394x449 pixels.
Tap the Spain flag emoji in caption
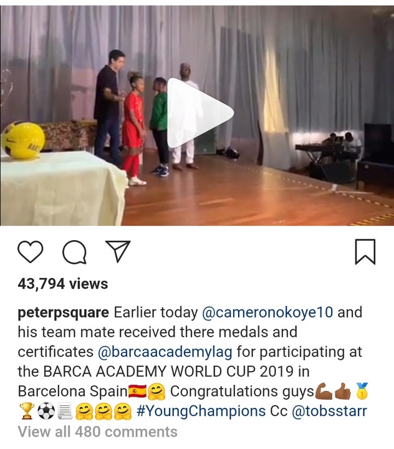(x=137, y=392)
